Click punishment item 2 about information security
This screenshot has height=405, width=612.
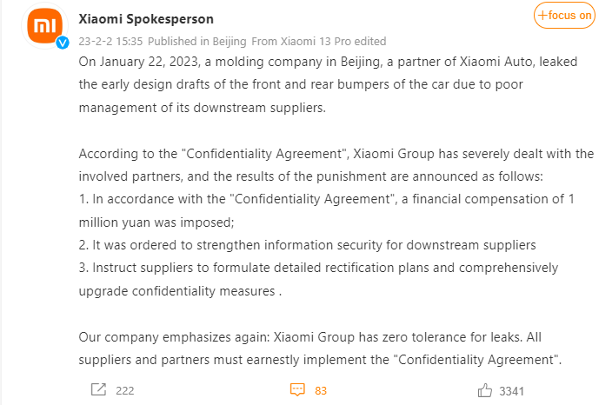click(x=307, y=244)
